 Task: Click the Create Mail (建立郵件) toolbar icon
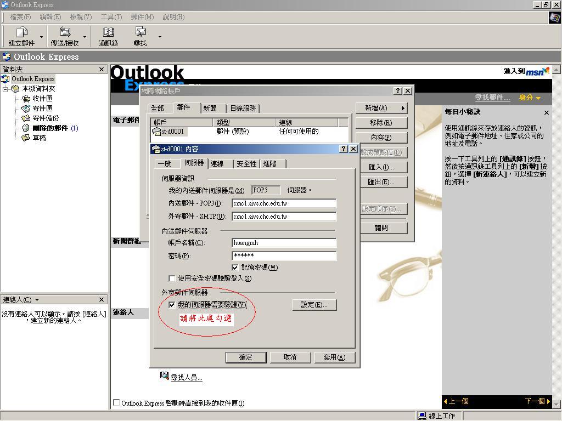[x=21, y=32]
